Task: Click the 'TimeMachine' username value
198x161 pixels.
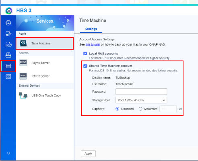Action: pyautogui.click(x=124, y=84)
